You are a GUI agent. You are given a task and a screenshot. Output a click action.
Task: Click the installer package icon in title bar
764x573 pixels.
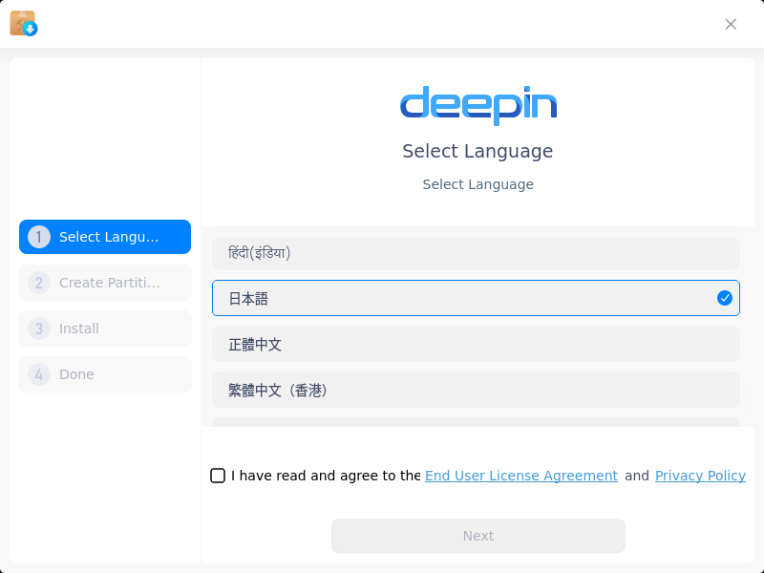coord(23,23)
